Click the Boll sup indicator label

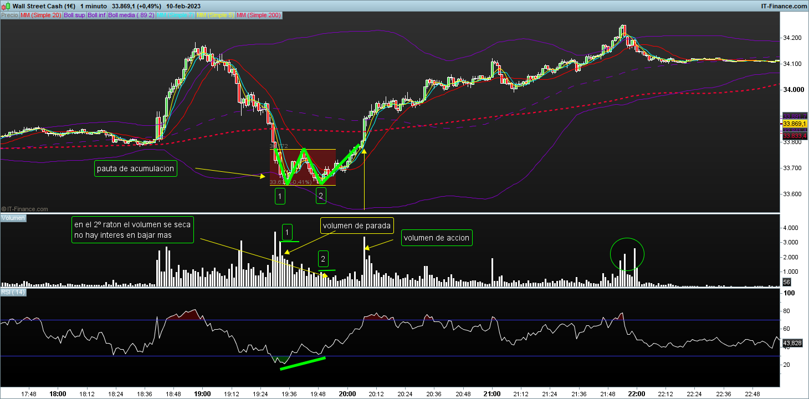tap(74, 16)
